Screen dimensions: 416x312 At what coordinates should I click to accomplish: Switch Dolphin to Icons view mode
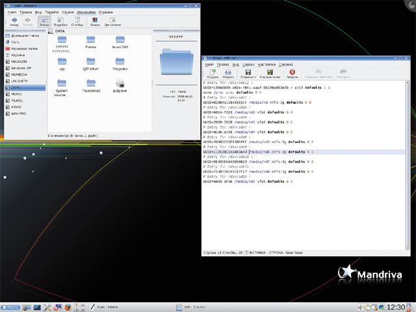click(45, 21)
